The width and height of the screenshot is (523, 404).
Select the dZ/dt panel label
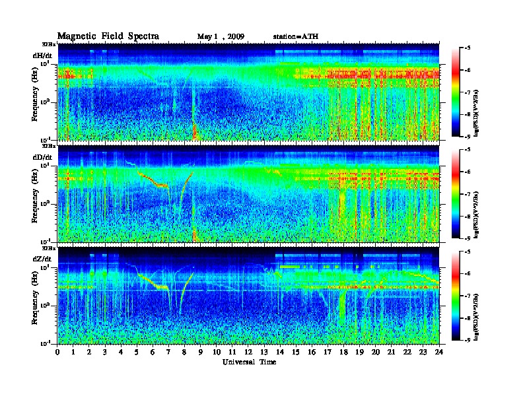[x=42, y=259]
